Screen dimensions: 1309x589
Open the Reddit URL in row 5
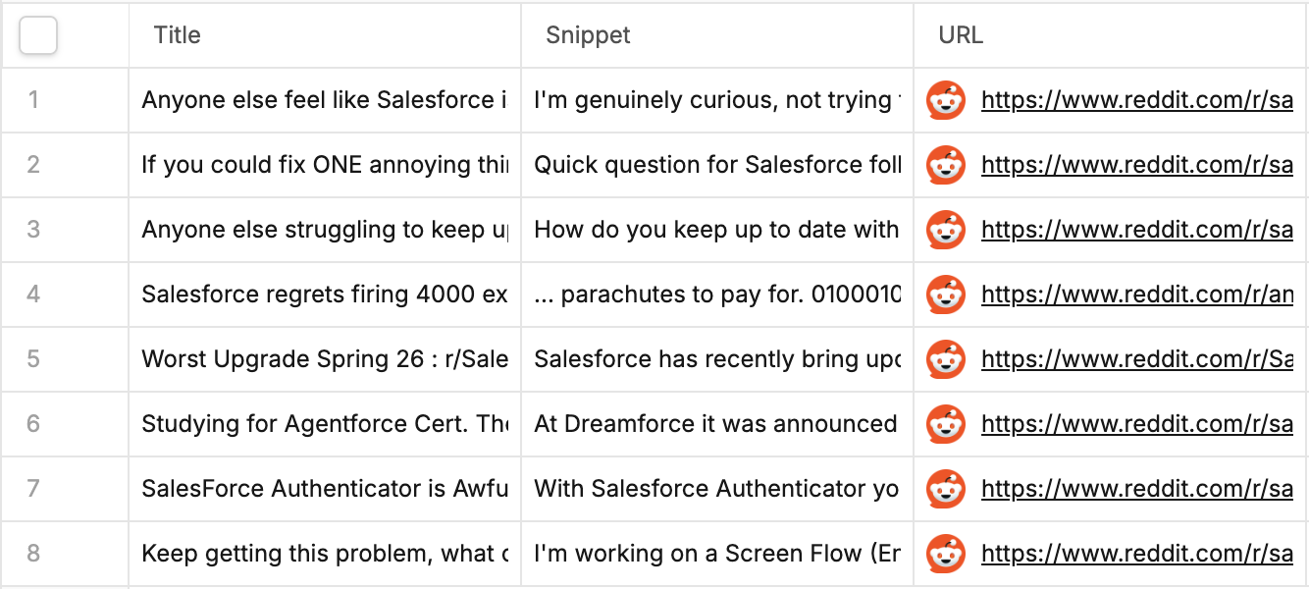click(x=1136, y=359)
